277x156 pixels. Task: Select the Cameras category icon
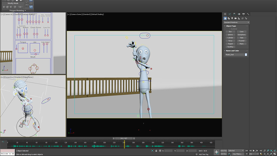coord(236,18)
